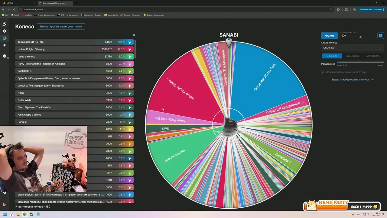
Task: Open the Last events - Donat... bookmark
Action: point(91,15)
